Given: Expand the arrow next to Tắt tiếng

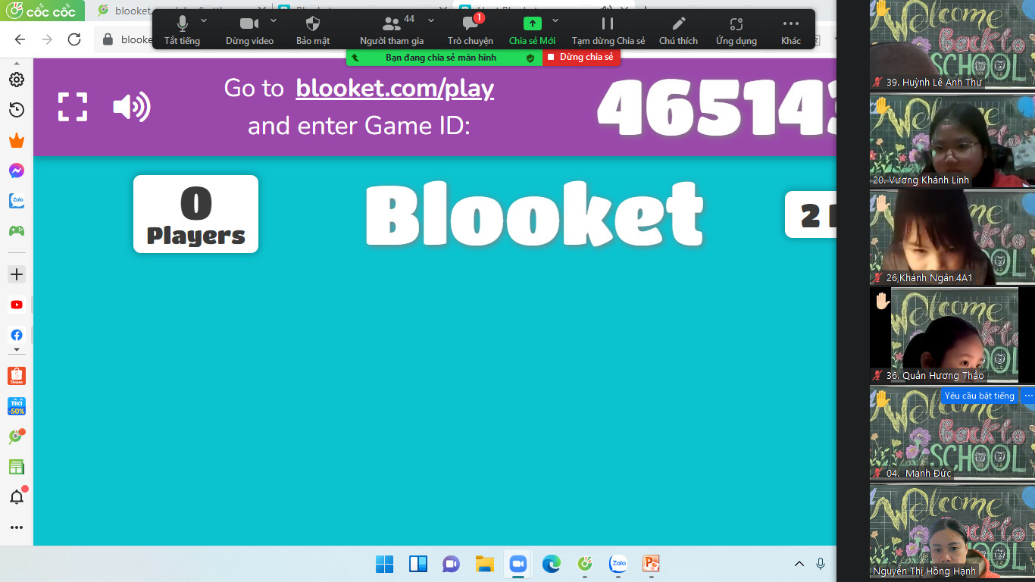Looking at the screenshot, I should [204, 20].
